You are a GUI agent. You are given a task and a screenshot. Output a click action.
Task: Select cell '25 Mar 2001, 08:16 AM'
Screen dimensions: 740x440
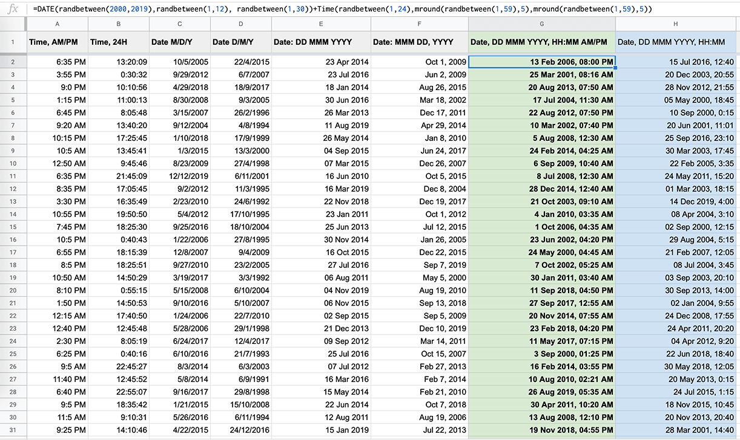point(542,74)
